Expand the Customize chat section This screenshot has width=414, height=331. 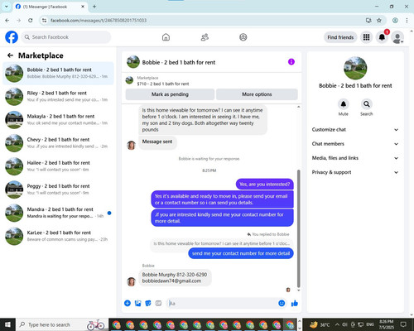pyautogui.click(x=355, y=130)
